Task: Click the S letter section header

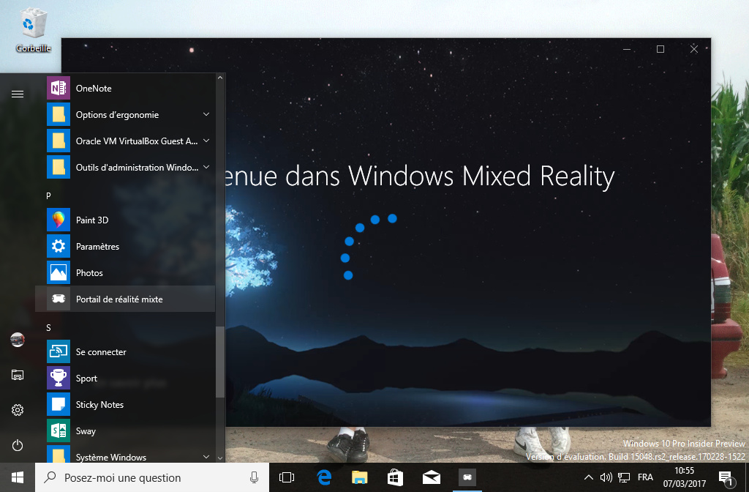Action: tap(48, 327)
